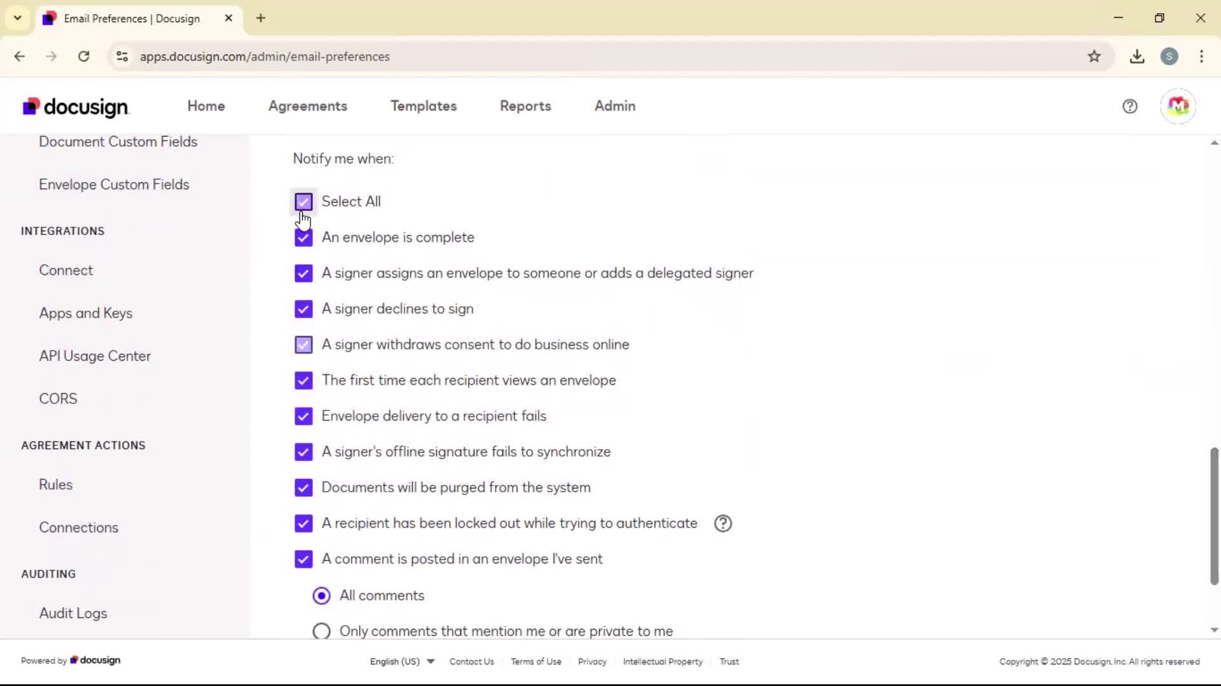This screenshot has width=1221, height=686.
Task: Open the Admin tab
Action: pos(615,106)
